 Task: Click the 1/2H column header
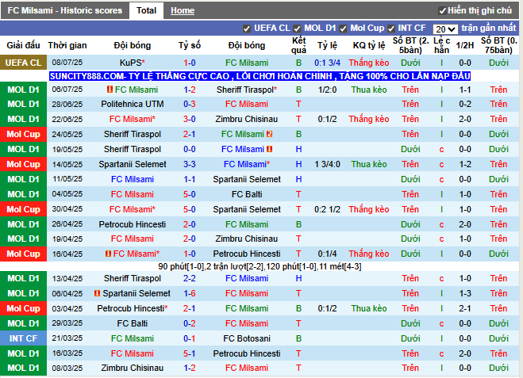pyautogui.click(x=464, y=45)
